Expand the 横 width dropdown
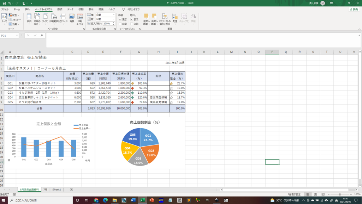The image size is (362, 204). pyautogui.click(x=114, y=15)
